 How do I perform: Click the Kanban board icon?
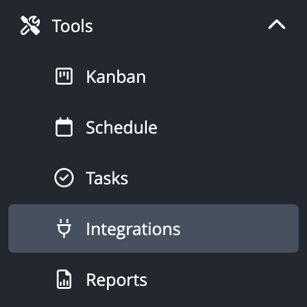point(64,76)
